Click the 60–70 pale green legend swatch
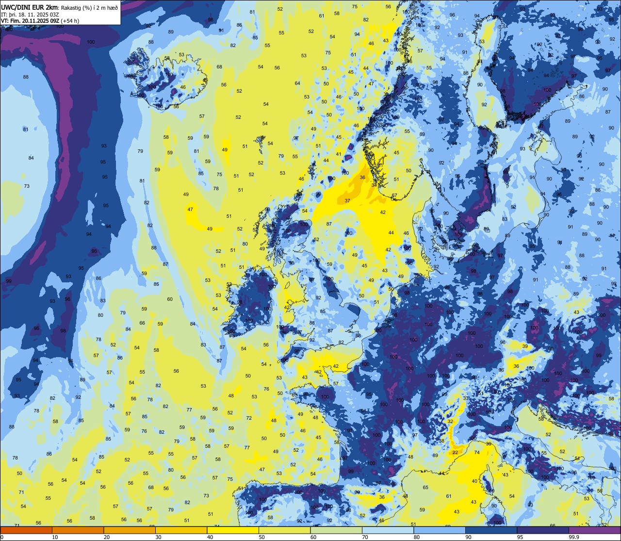621x541 pixels. [x=336, y=530]
